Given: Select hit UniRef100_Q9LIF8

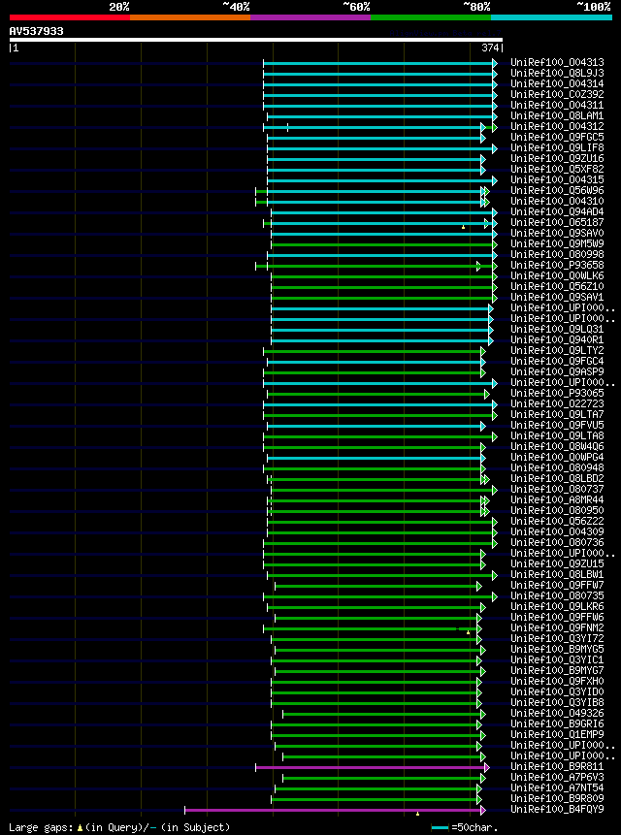Looking at the screenshot, I should 557,148.
